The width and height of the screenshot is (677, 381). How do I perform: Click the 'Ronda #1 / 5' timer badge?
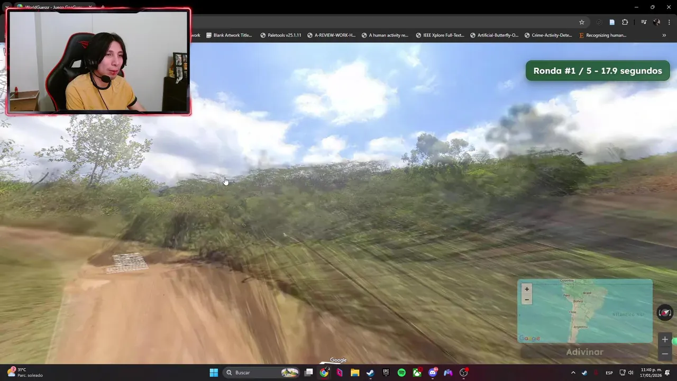(x=598, y=71)
